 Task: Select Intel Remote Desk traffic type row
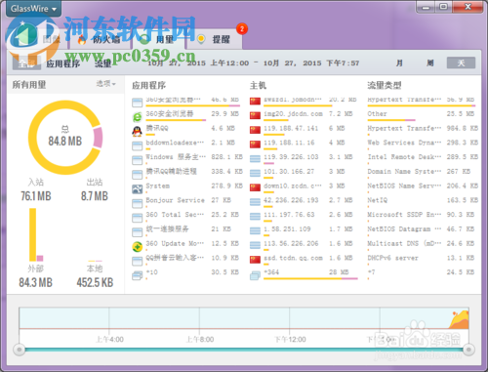[x=423, y=158]
